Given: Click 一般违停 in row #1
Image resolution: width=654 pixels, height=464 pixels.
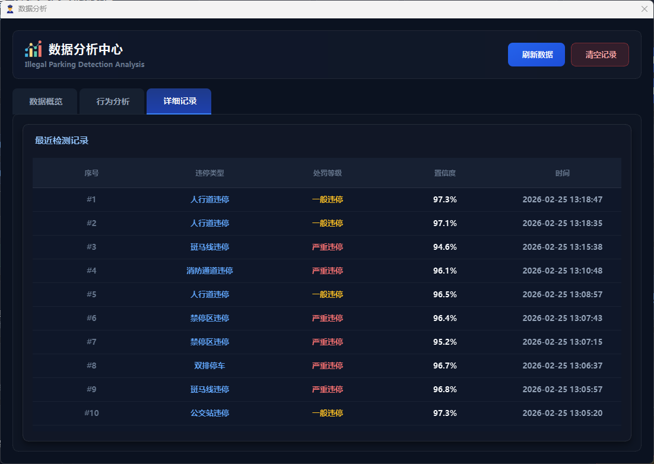Looking at the screenshot, I should coord(328,199).
